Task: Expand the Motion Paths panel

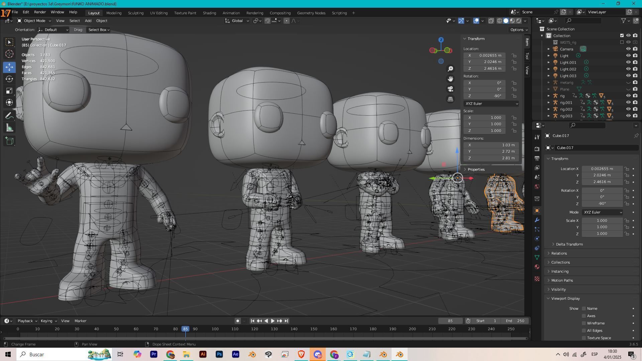Action: [562, 280]
